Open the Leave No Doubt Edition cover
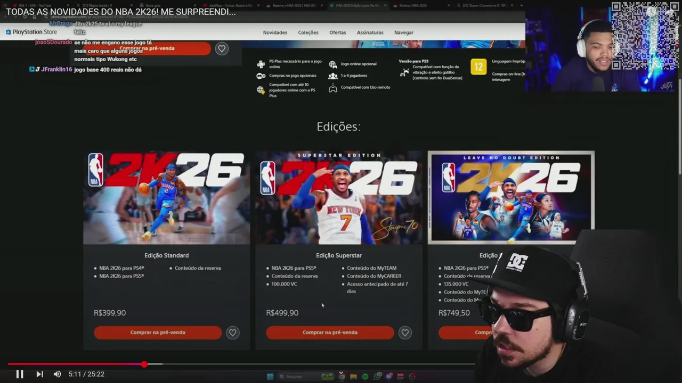This screenshot has width=682, height=383. [x=511, y=197]
